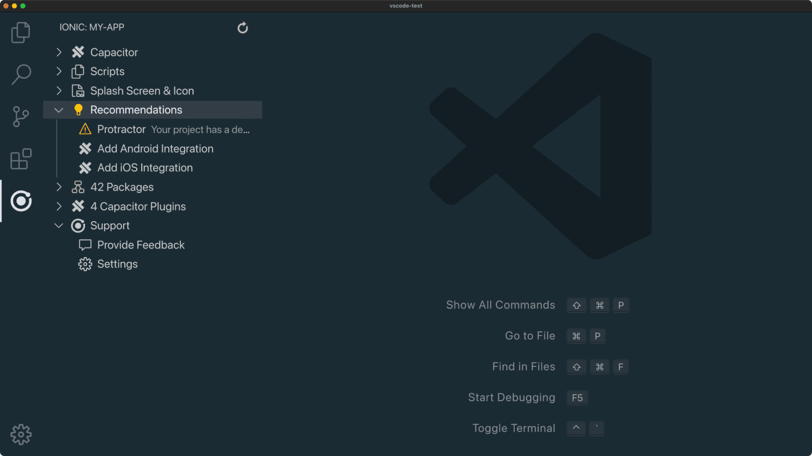Select Add Android Integration
812x456 pixels.
point(155,148)
